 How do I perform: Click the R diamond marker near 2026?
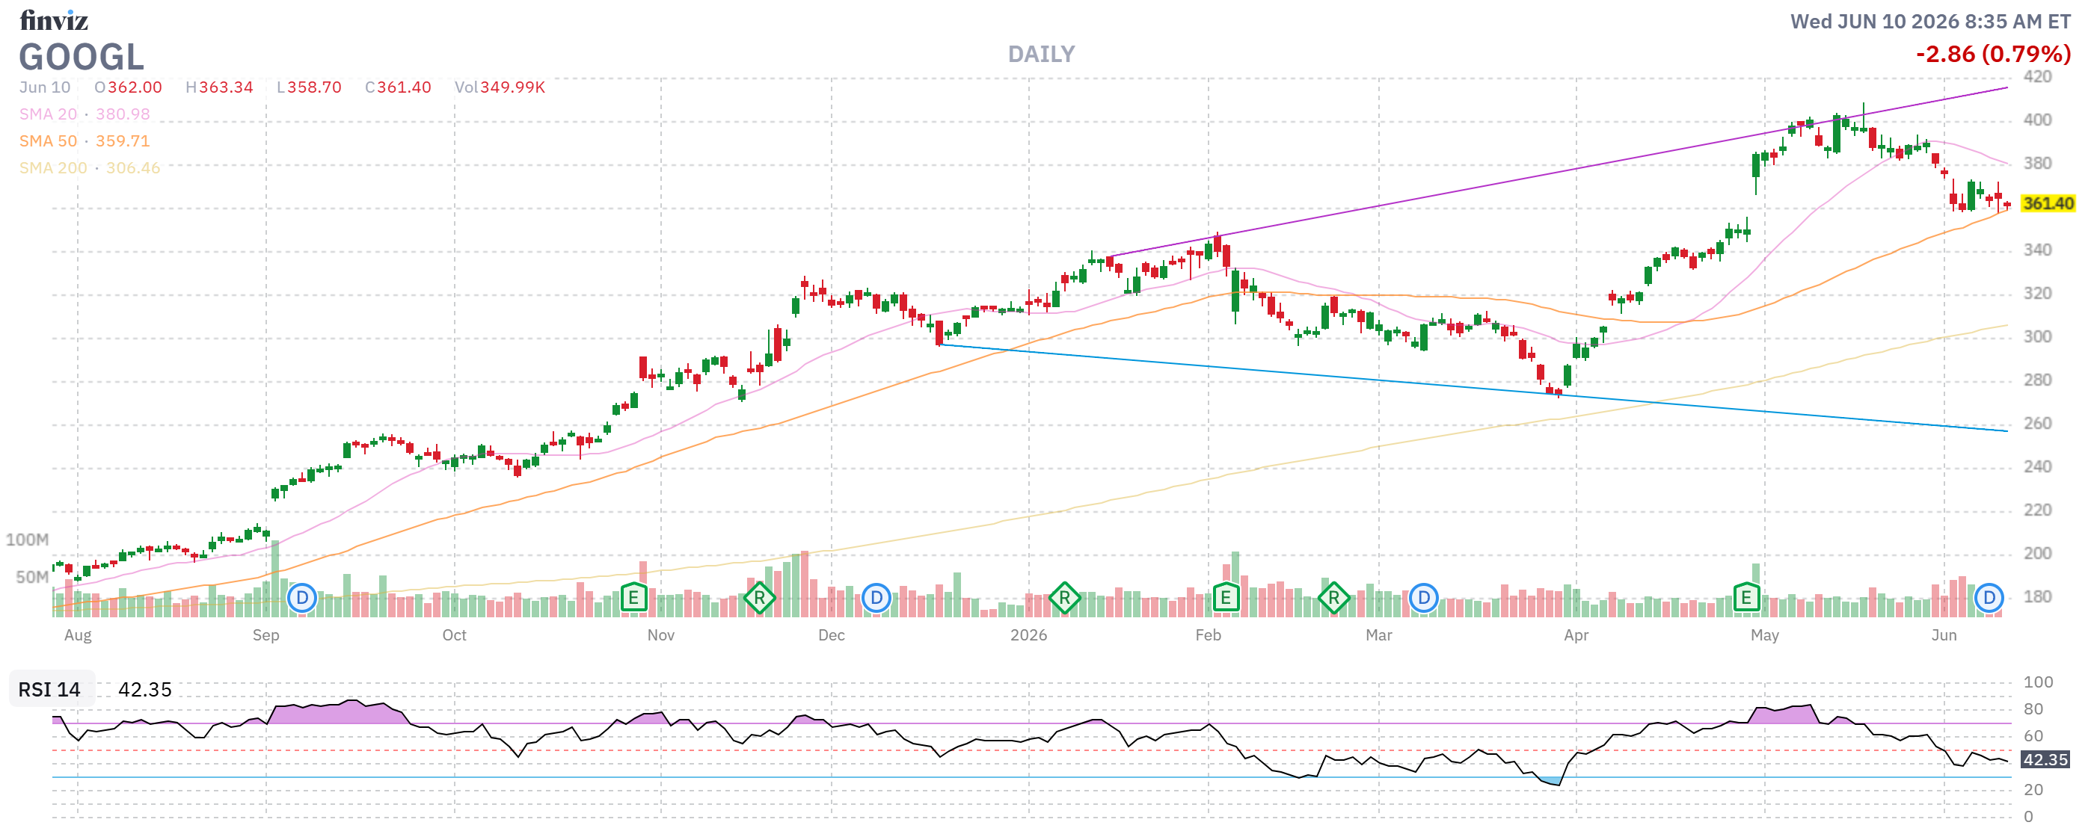point(1064,599)
